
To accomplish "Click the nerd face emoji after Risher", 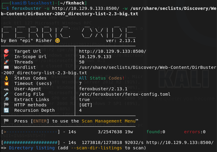I will 57,41.
